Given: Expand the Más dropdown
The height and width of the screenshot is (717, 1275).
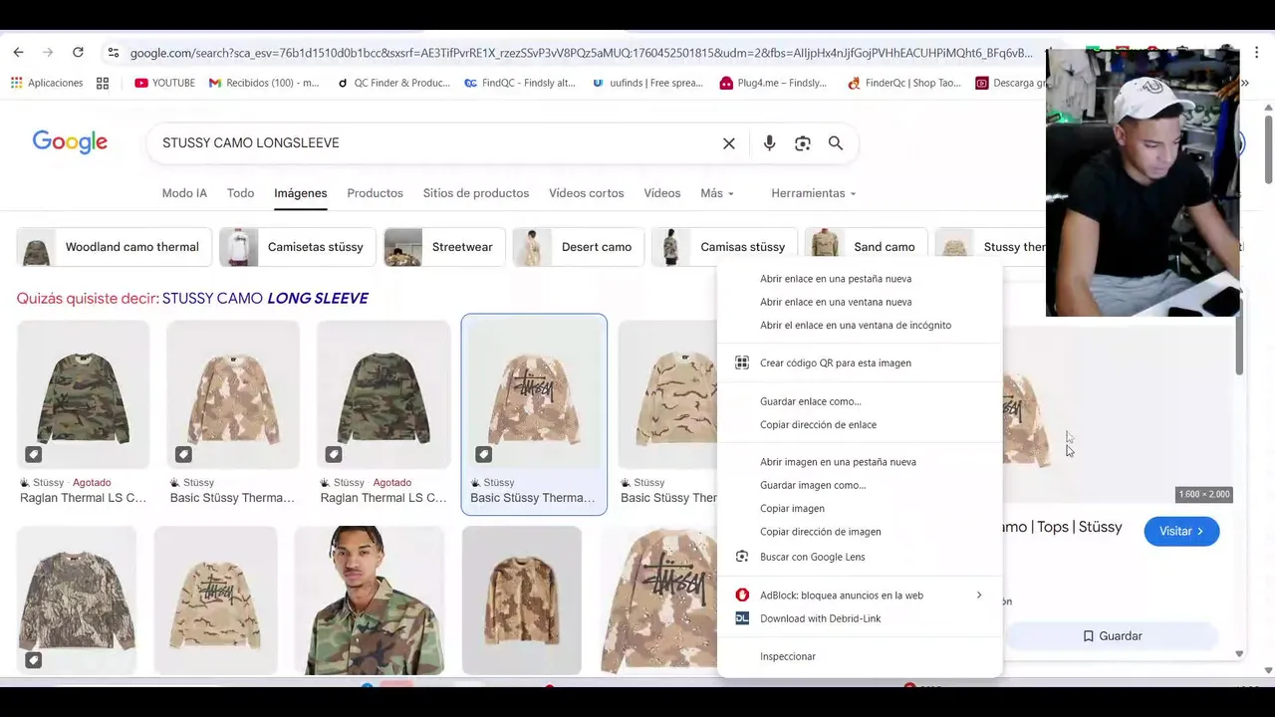Looking at the screenshot, I should point(717,193).
